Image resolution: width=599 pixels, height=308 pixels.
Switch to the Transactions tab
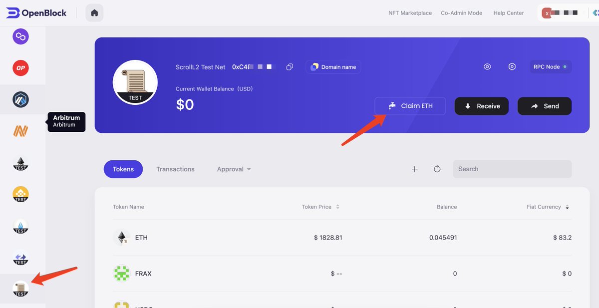click(175, 169)
